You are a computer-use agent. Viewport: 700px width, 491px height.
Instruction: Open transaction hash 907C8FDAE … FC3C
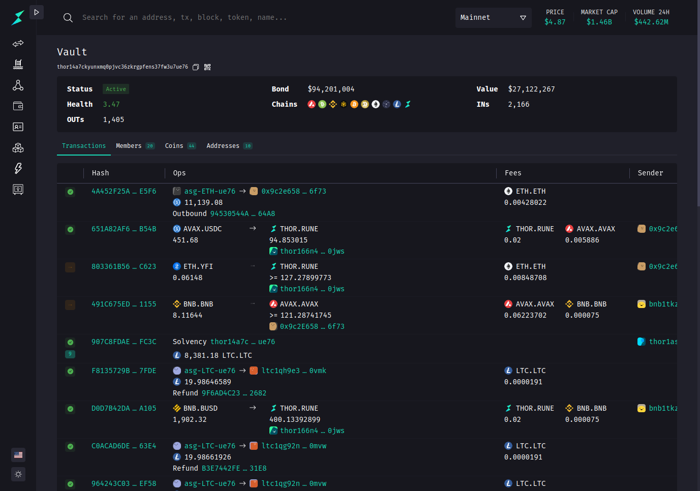tap(124, 342)
